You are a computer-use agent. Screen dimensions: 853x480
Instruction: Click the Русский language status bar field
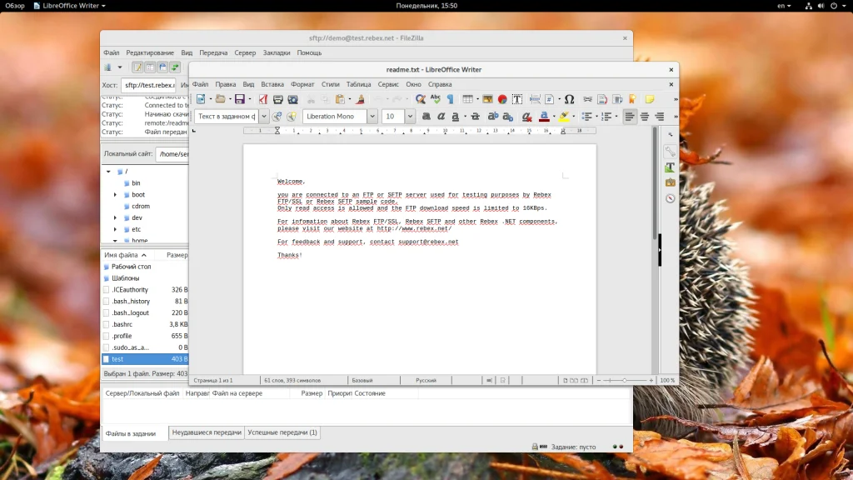coord(426,380)
